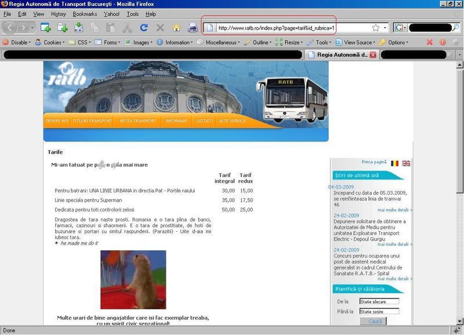Open ALTE SERVICII site menu

tap(233, 121)
